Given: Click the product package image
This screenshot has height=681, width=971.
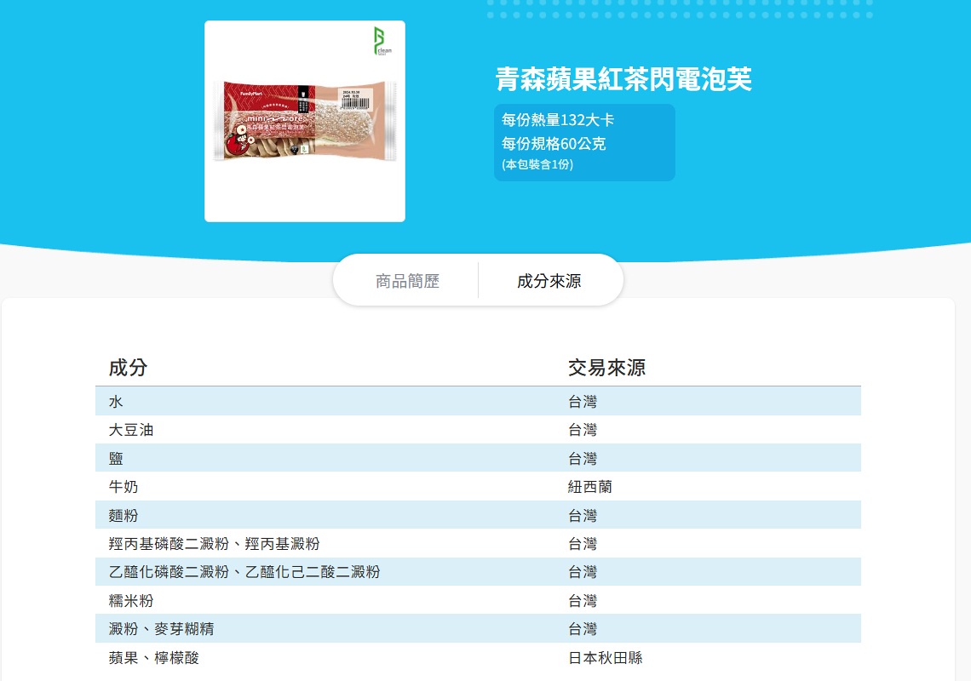Looking at the screenshot, I should 305,121.
